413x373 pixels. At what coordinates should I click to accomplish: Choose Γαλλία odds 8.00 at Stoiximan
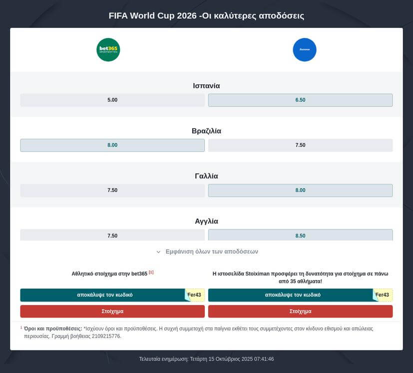tap(300, 190)
